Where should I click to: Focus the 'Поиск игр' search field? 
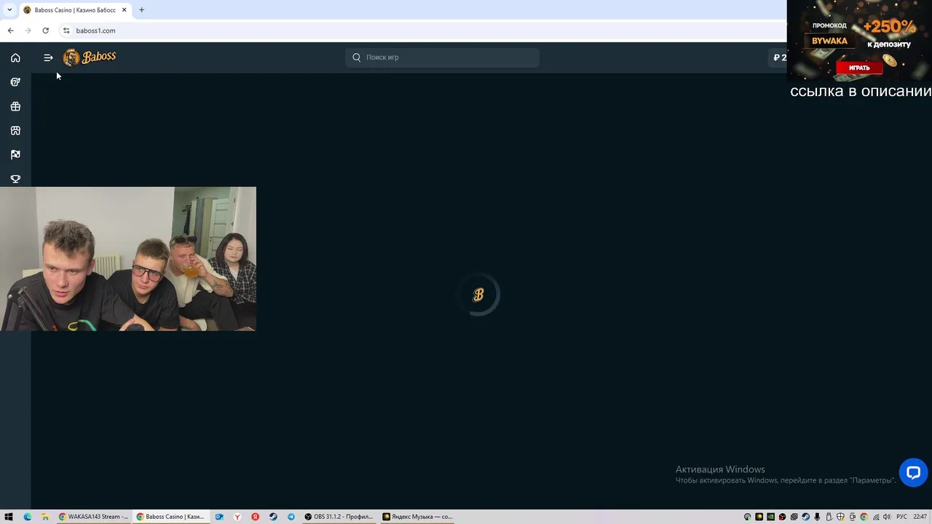tap(442, 57)
